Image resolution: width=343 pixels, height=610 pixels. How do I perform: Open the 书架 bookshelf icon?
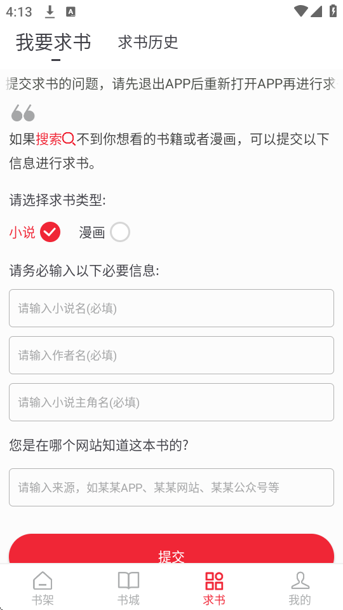click(43, 581)
